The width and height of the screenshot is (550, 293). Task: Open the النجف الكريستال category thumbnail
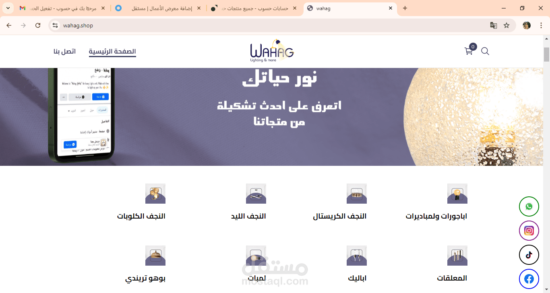tap(356, 194)
